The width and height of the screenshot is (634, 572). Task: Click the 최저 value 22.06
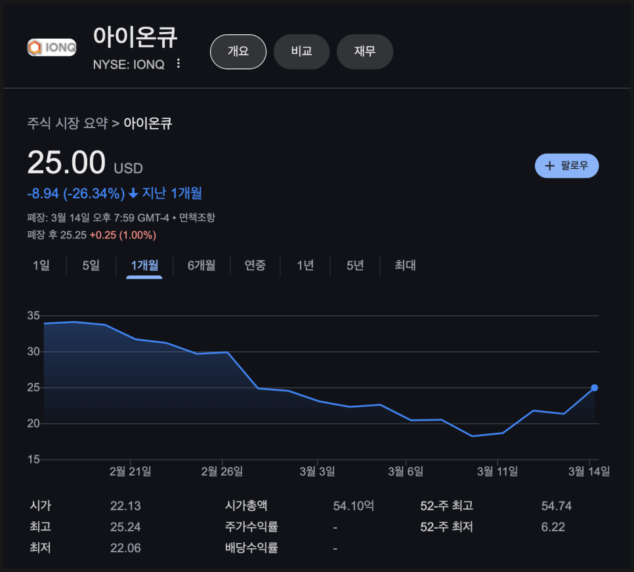point(125,548)
